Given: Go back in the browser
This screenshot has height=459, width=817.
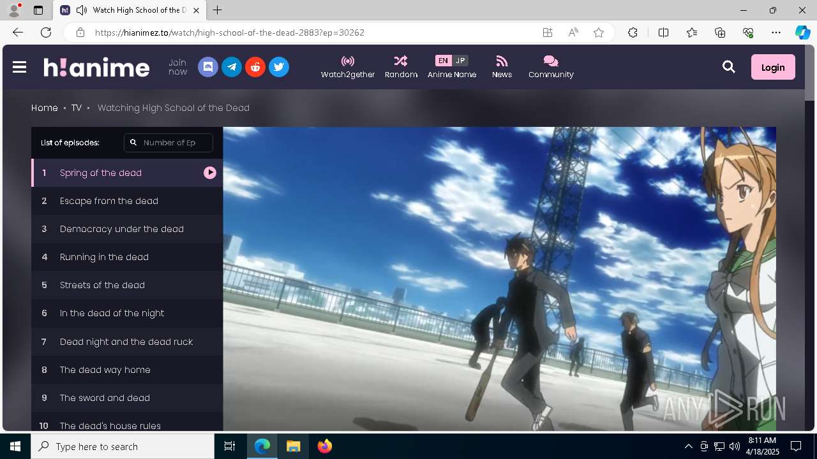Looking at the screenshot, I should point(18,33).
